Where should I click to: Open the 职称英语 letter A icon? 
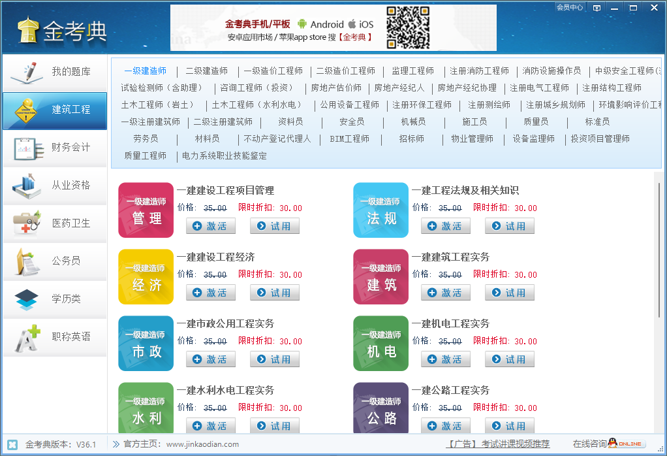point(27,338)
